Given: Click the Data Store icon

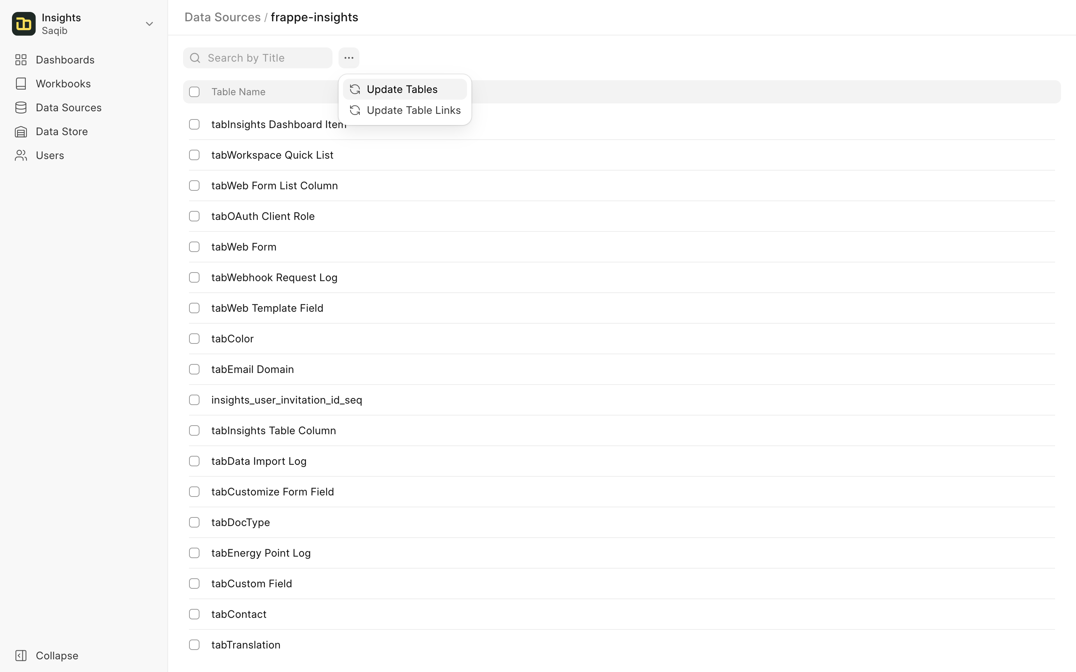Looking at the screenshot, I should click(x=21, y=131).
